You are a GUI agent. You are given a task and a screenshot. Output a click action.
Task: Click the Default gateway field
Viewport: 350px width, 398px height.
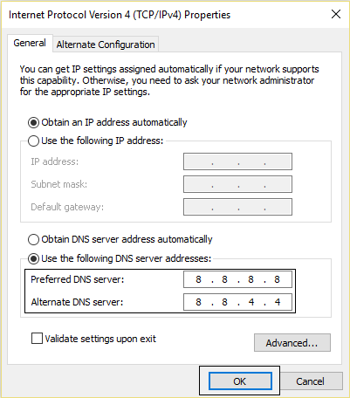(237, 207)
